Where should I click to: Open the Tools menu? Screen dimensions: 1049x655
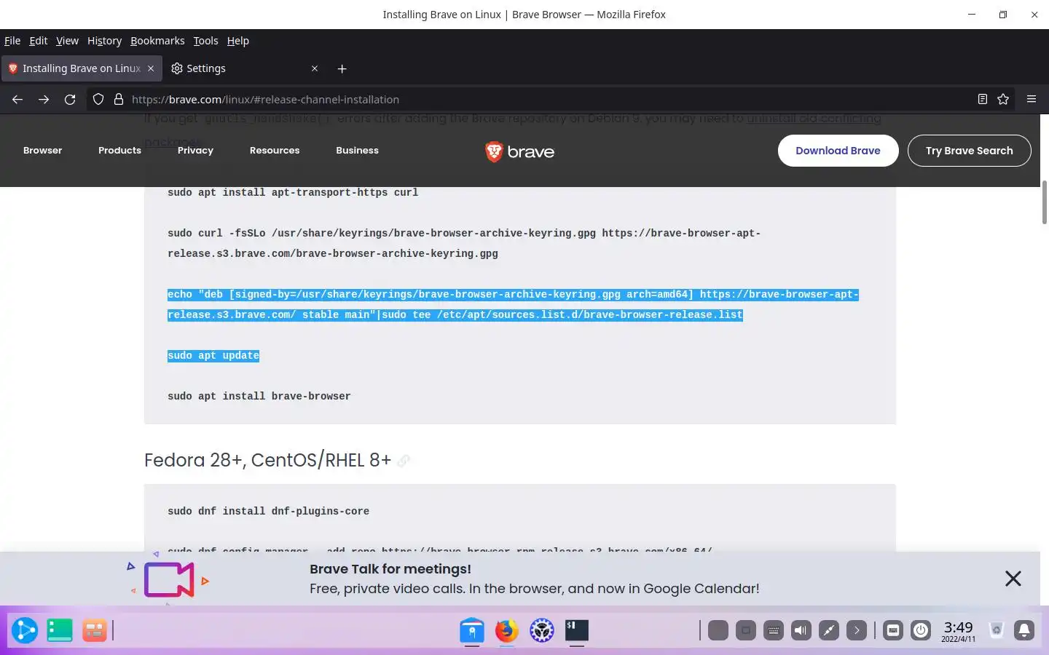[x=205, y=41]
